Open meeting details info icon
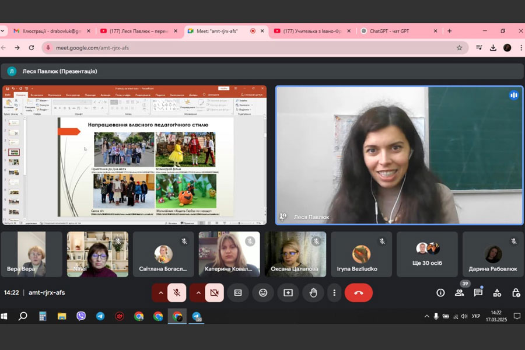The image size is (525, 350). [x=440, y=293]
